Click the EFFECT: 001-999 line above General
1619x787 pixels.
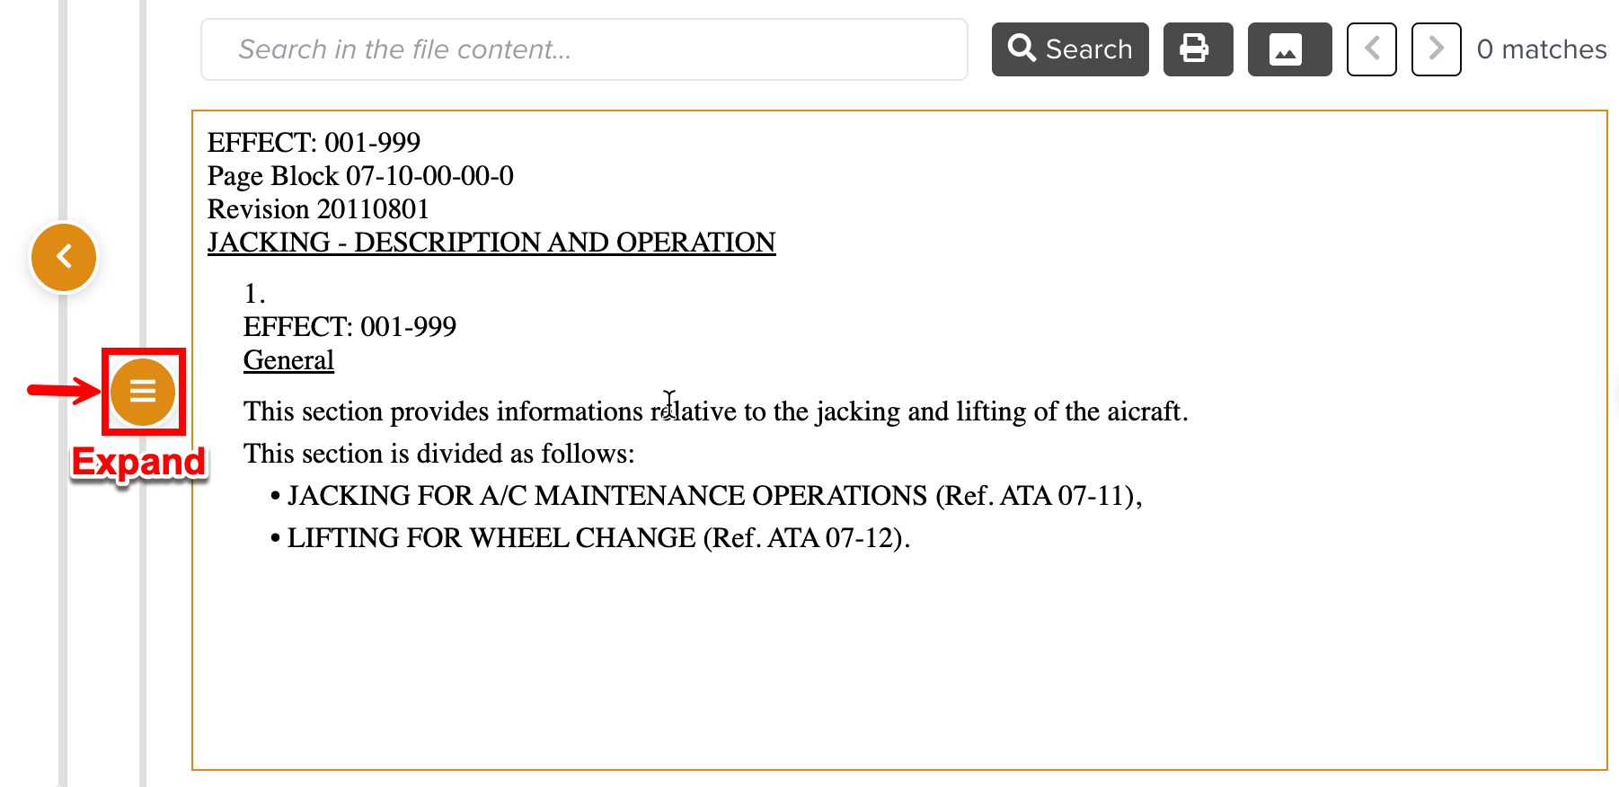pyautogui.click(x=349, y=327)
